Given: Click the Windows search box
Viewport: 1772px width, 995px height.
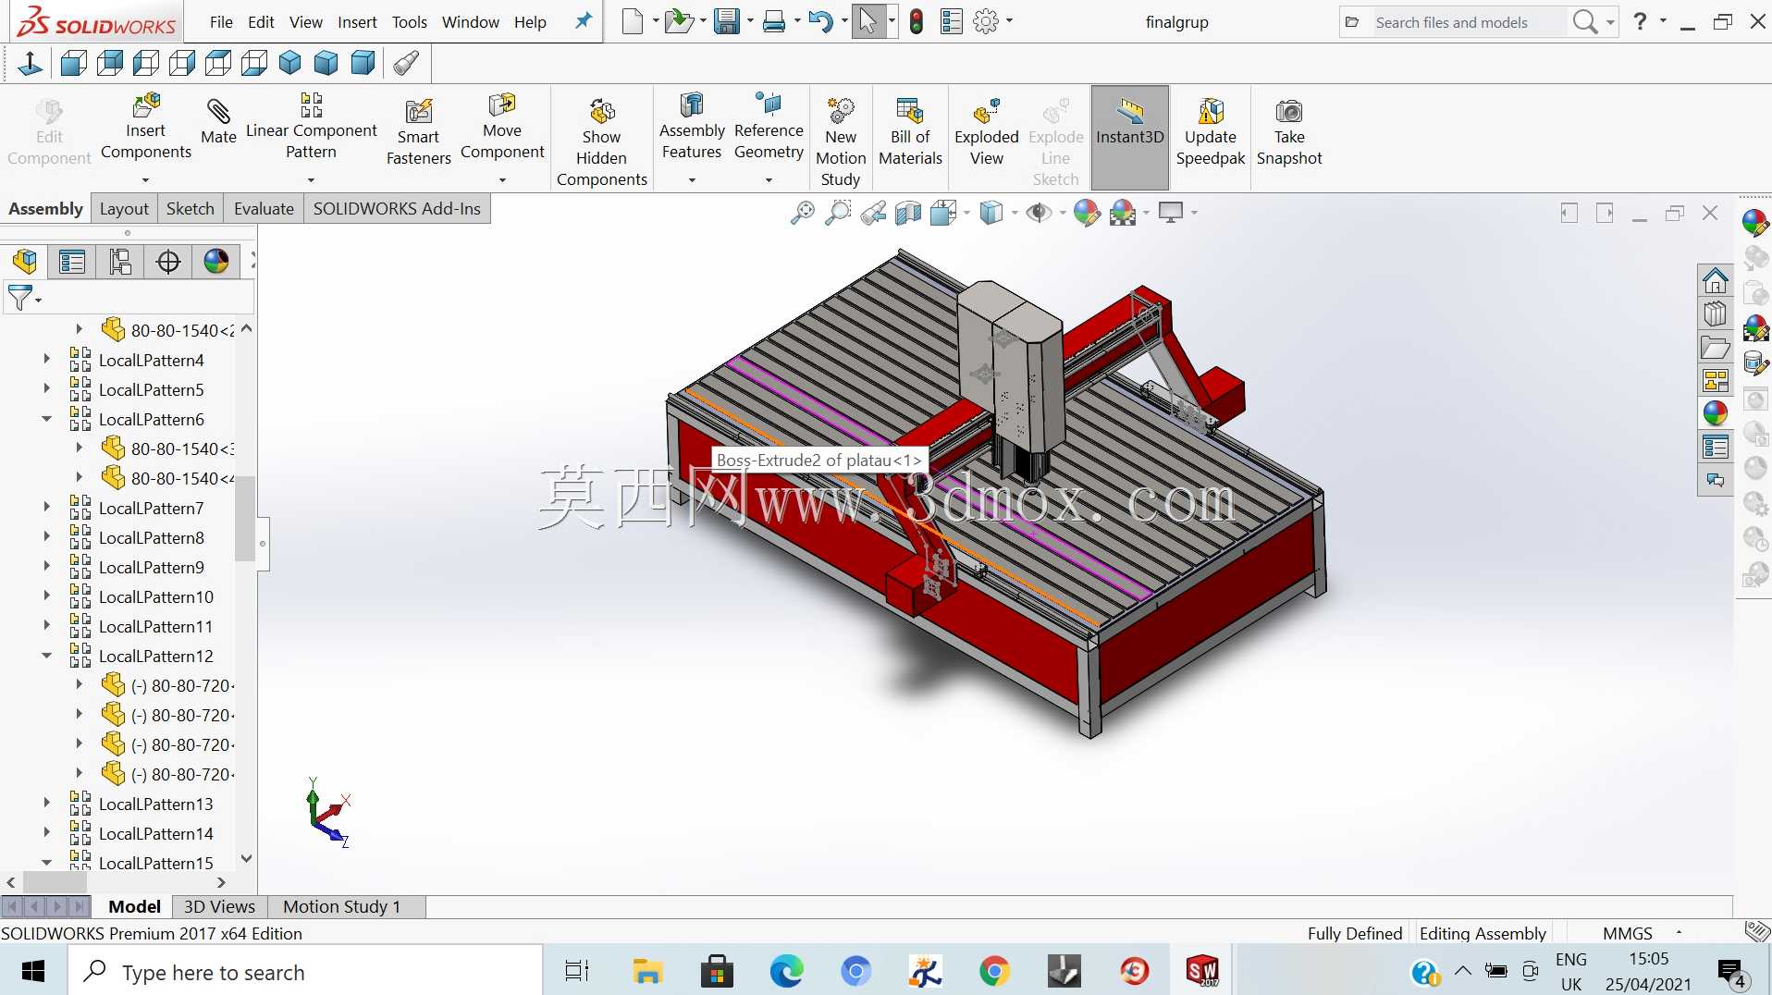Looking at the screenshot, I should (x=305, y=972).
